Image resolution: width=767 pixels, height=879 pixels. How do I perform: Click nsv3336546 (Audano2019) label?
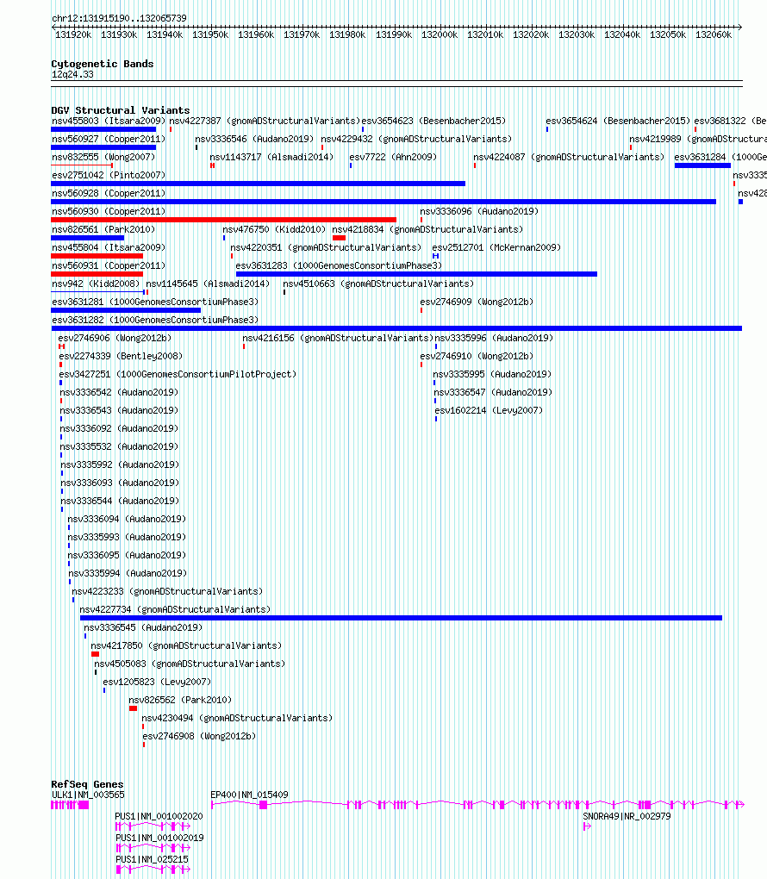(x=254, y=139)
